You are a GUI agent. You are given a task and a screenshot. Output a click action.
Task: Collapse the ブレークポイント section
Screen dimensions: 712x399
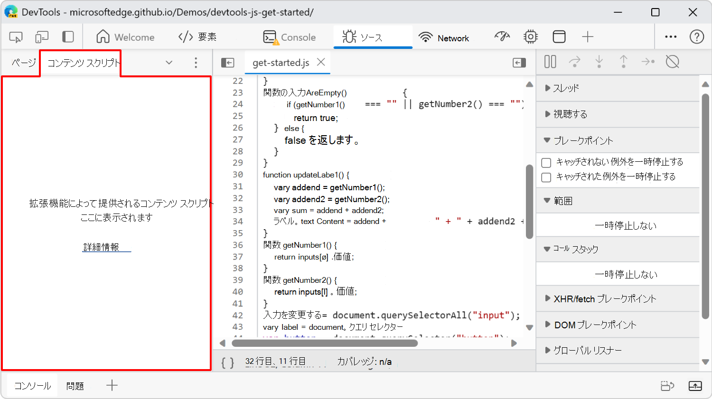tap(618, 140)
